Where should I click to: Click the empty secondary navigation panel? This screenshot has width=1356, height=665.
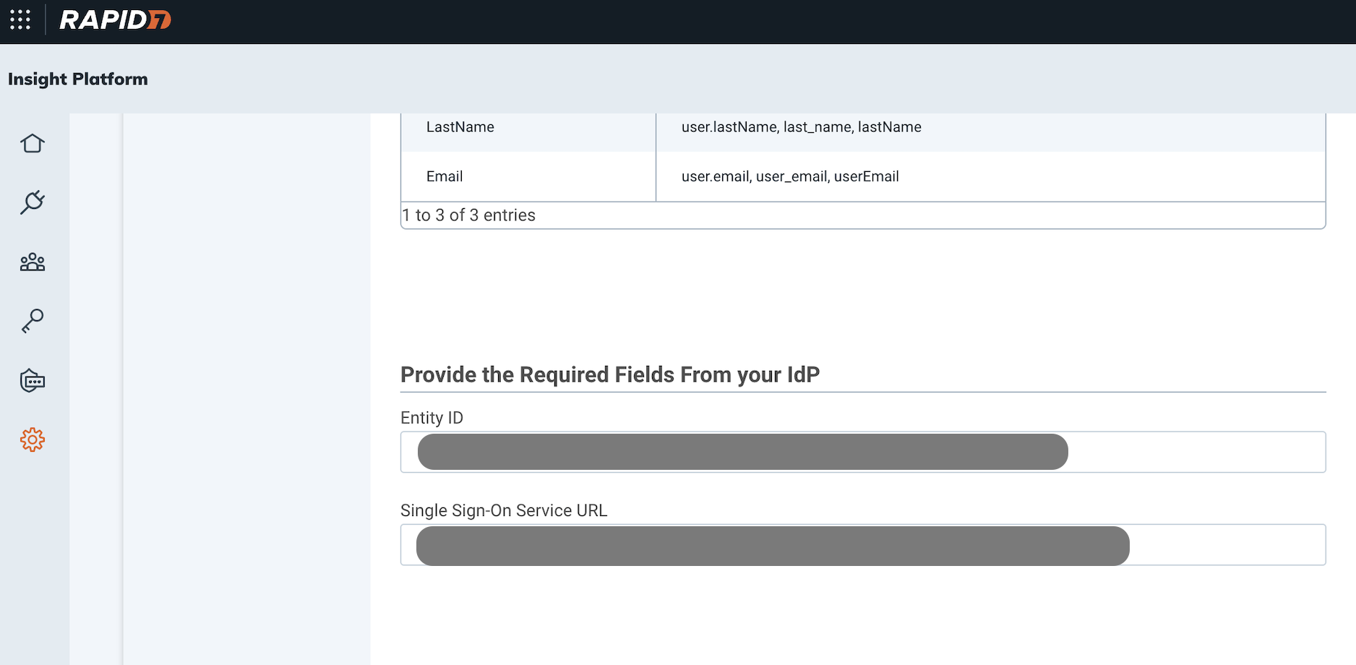click(x=246, y=361)
